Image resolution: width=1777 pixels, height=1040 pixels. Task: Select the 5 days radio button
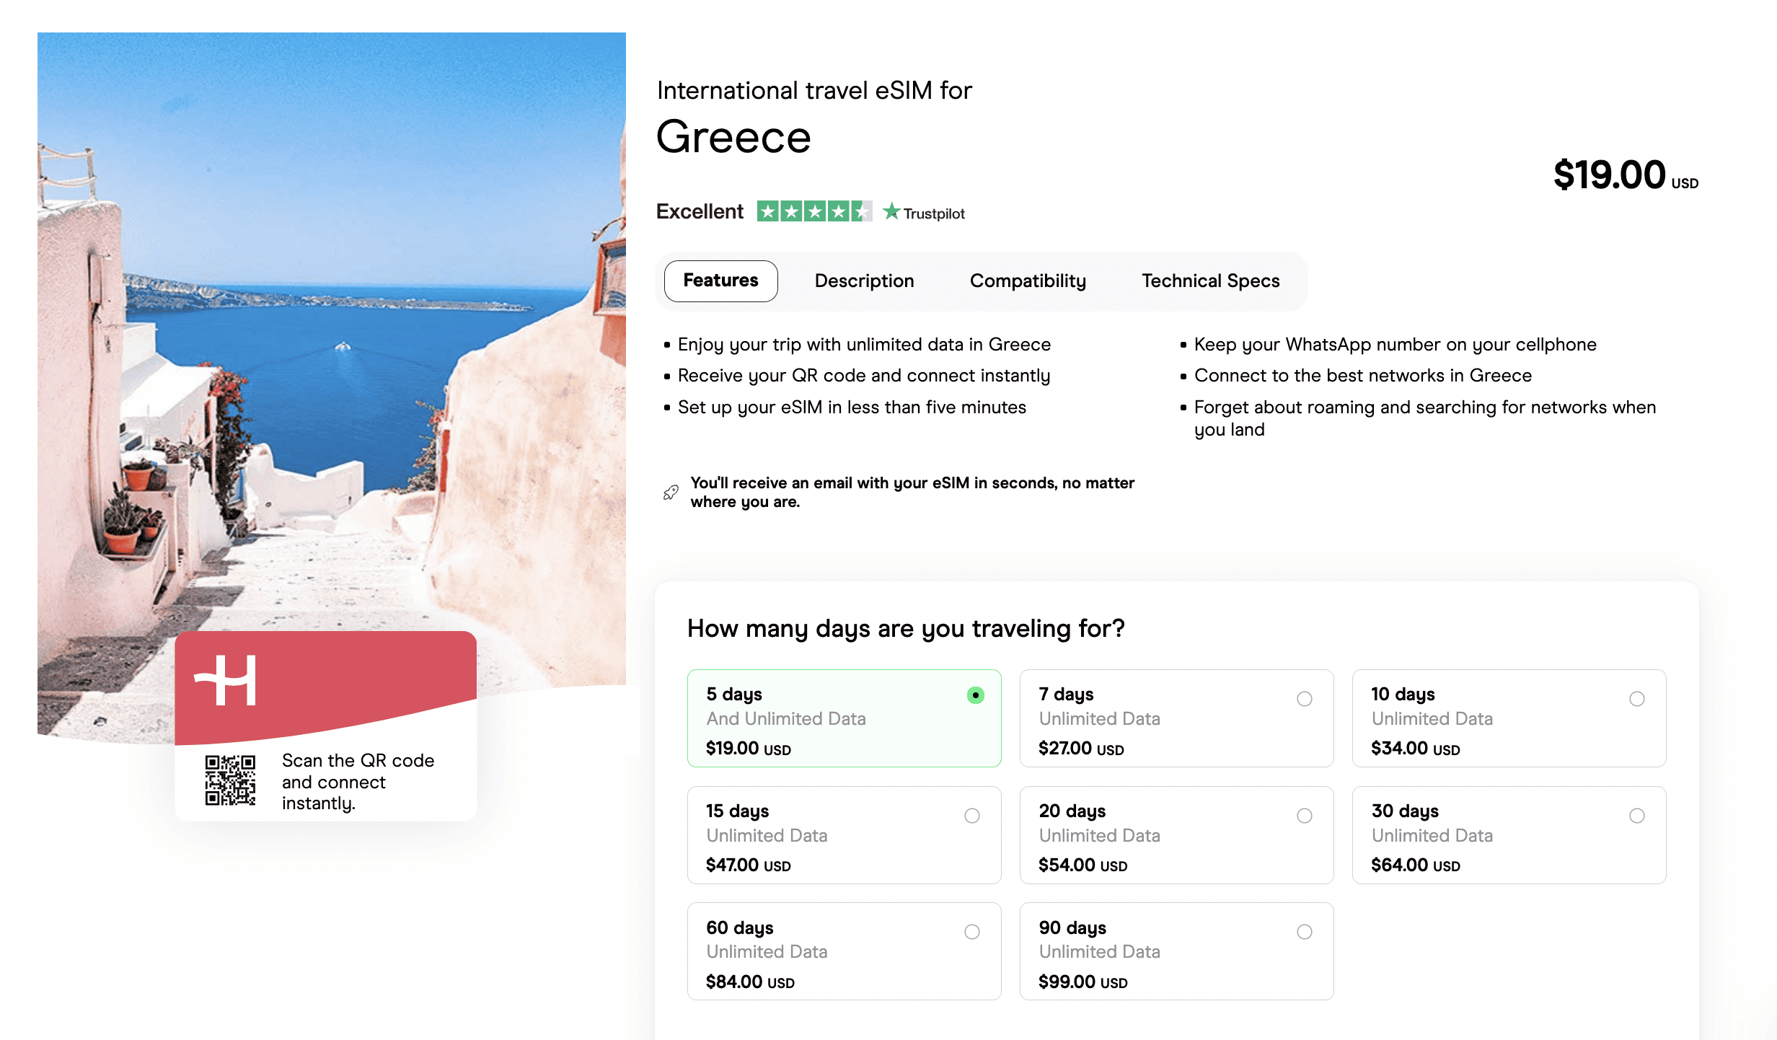click(975, 695)
